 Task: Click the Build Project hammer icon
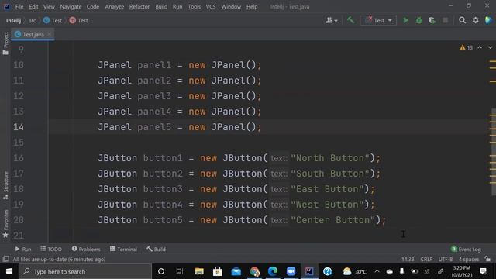click(350, 20)
